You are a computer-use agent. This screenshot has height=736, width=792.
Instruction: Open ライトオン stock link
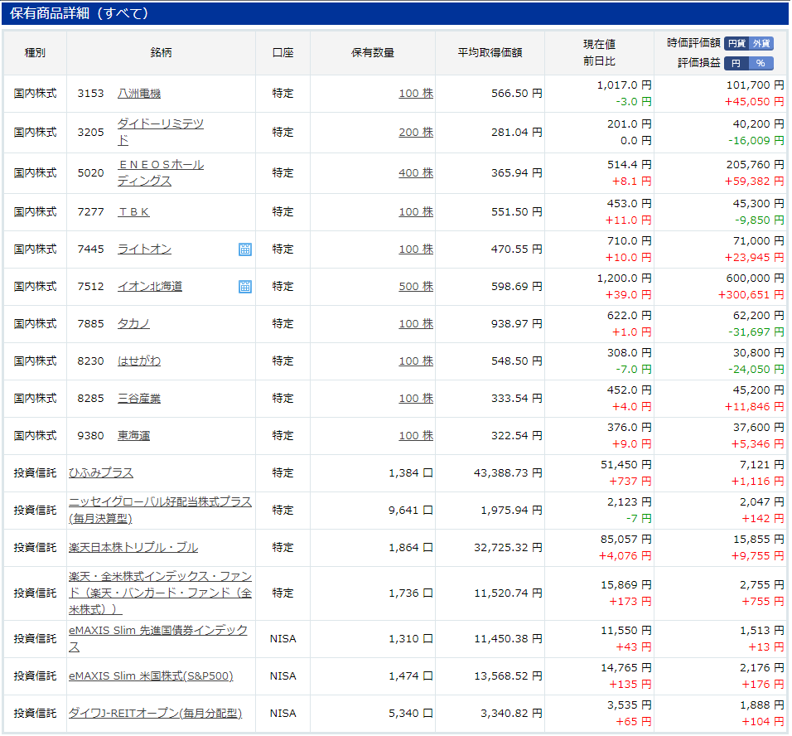click(144, 249)
